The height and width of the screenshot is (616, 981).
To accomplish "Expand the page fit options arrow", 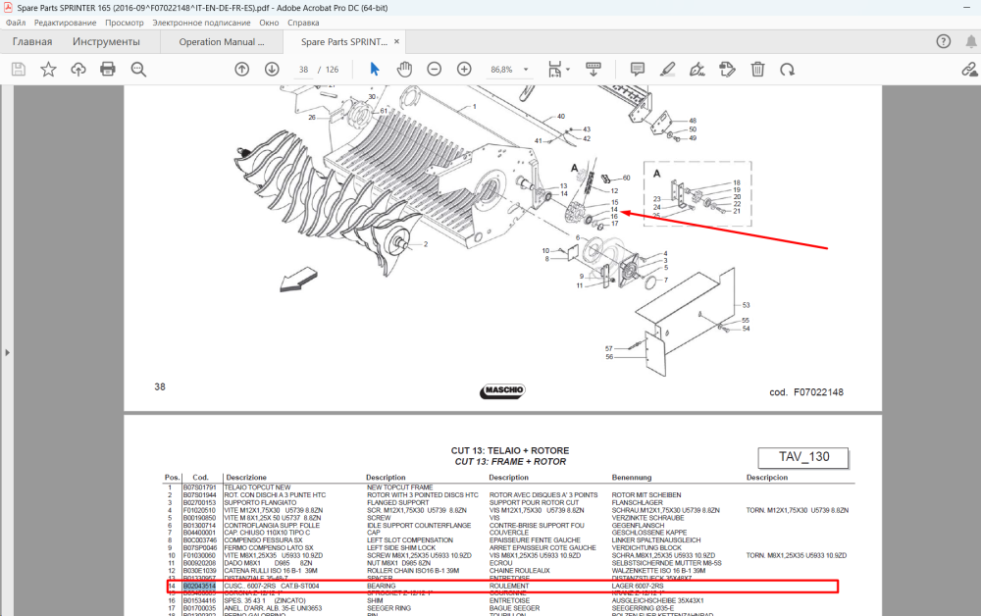I will 568,70.
